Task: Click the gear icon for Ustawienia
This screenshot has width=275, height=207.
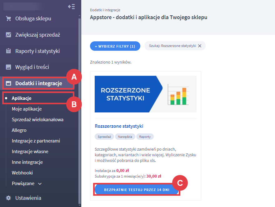Action: coord(8,198)
